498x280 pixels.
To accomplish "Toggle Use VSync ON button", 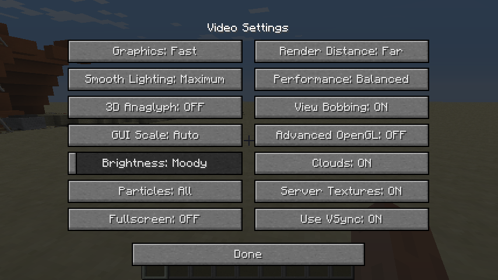I will [x=341, y=219].
